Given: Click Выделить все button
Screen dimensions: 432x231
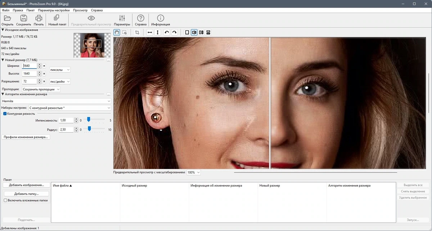Looking at the screenshot, I should pos(413,185).
